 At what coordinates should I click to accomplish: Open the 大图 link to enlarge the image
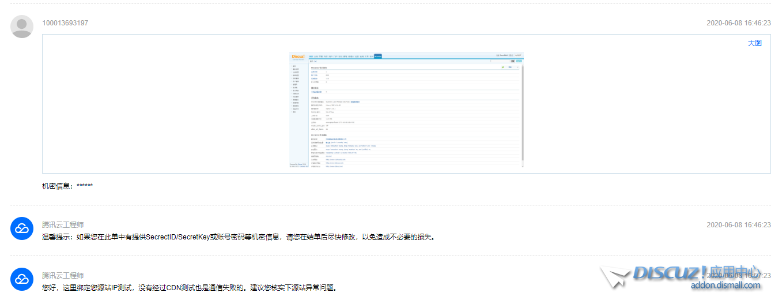coord(754,43)
